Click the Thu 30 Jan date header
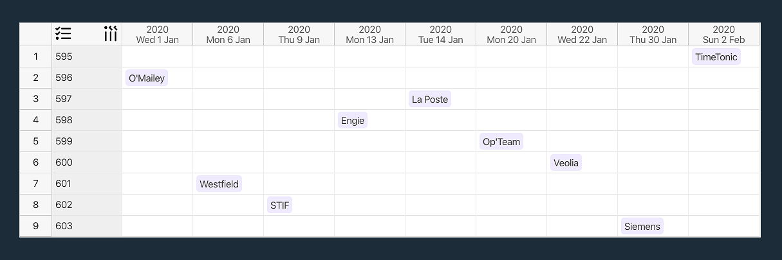The image size is (782, 260). [653, 35]
